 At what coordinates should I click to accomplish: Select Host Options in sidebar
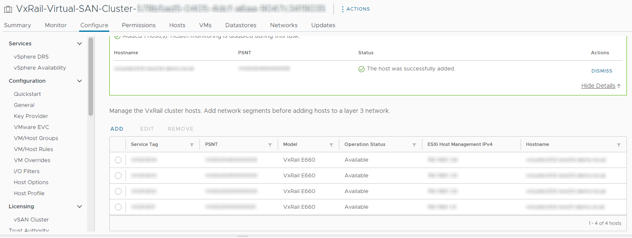coord(31,182)
